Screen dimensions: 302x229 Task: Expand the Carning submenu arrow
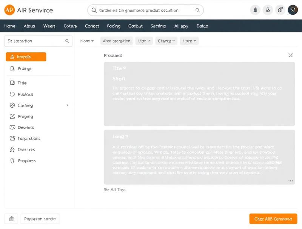coord(68,105)
